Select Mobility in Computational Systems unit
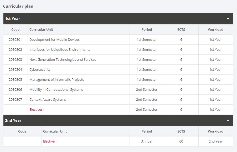 [56, 89]
